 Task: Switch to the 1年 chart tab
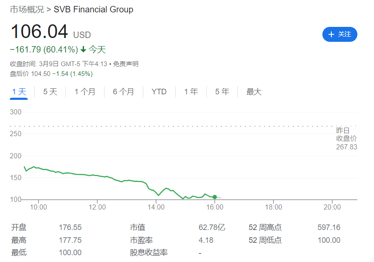click(191, 91)
